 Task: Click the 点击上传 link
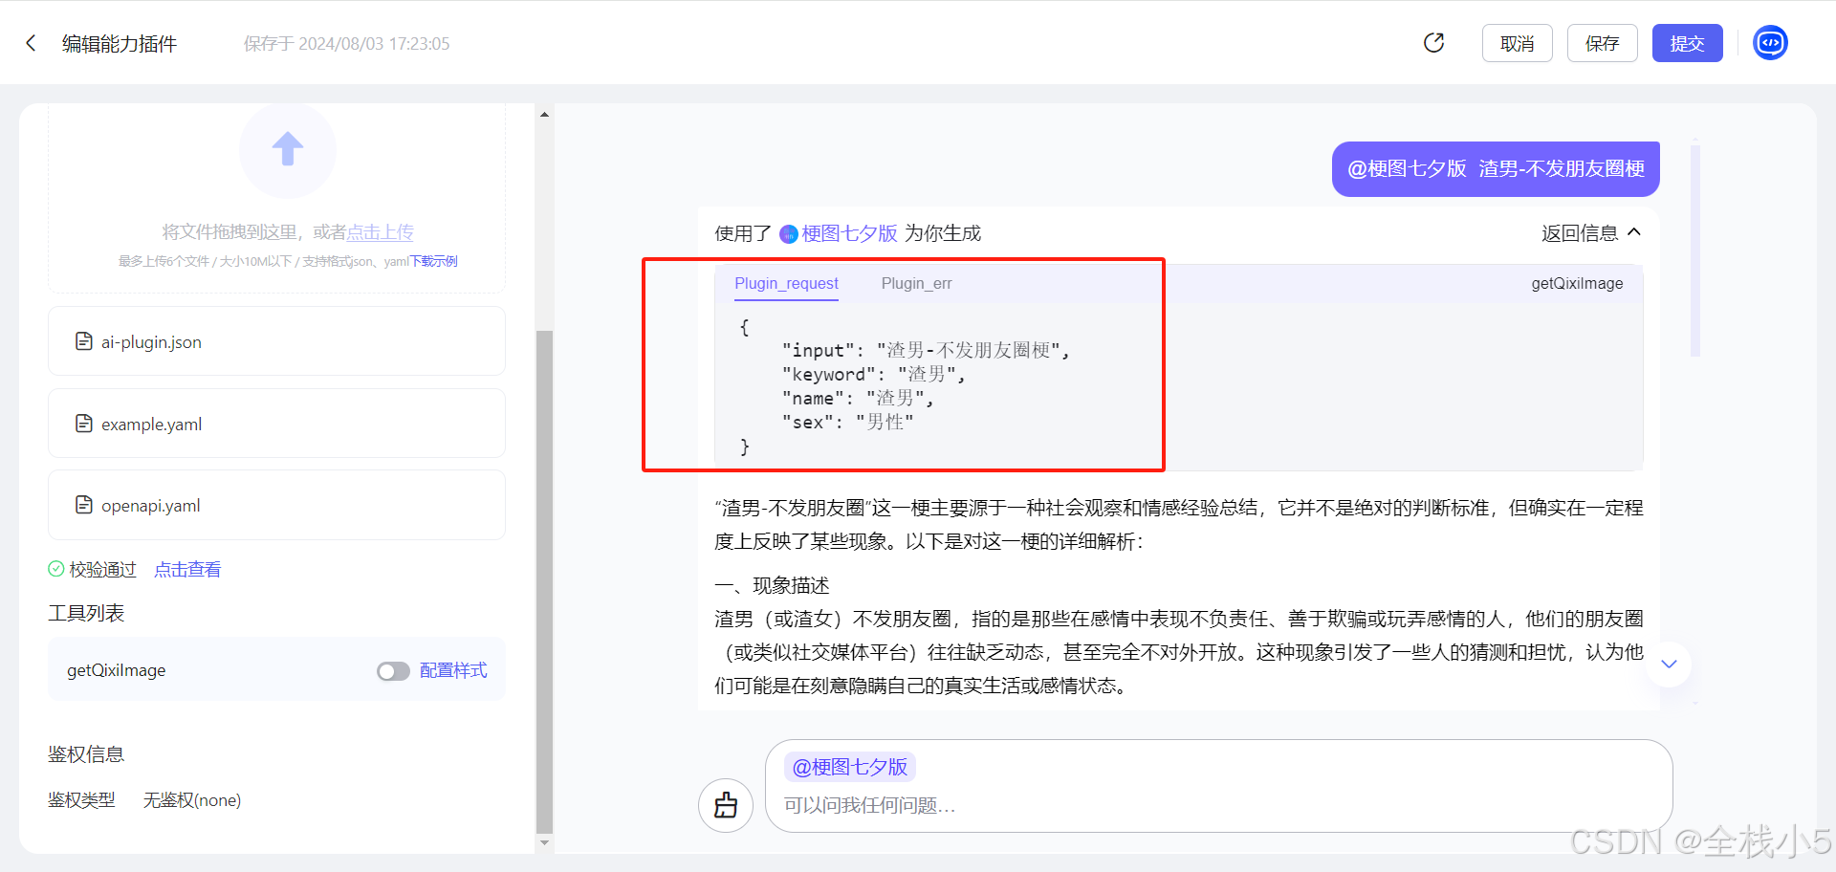coord(380,232)
